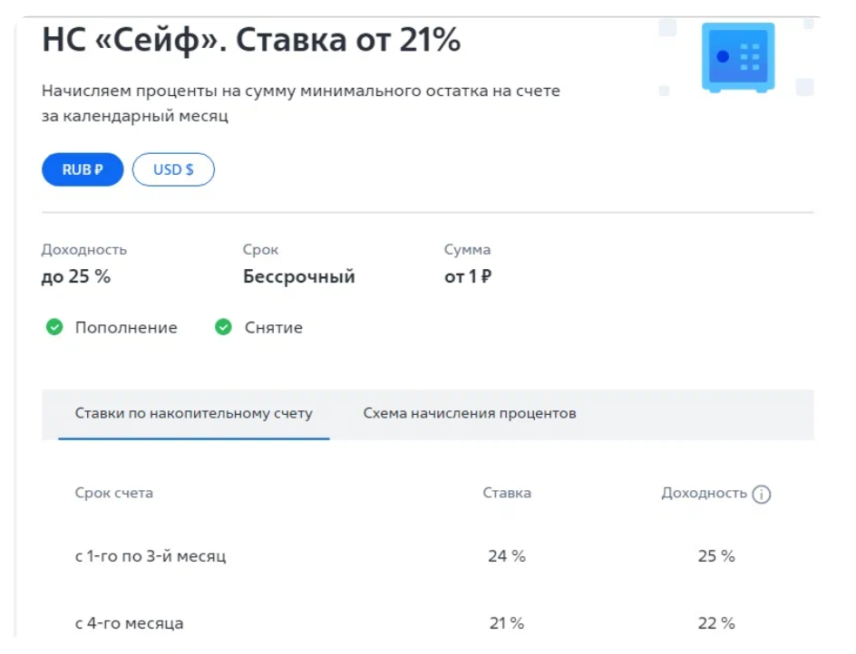Click the 24 % rate value
Image resolution: width=856 pixels, height=654 pixels.
click(x=507, y=556)
